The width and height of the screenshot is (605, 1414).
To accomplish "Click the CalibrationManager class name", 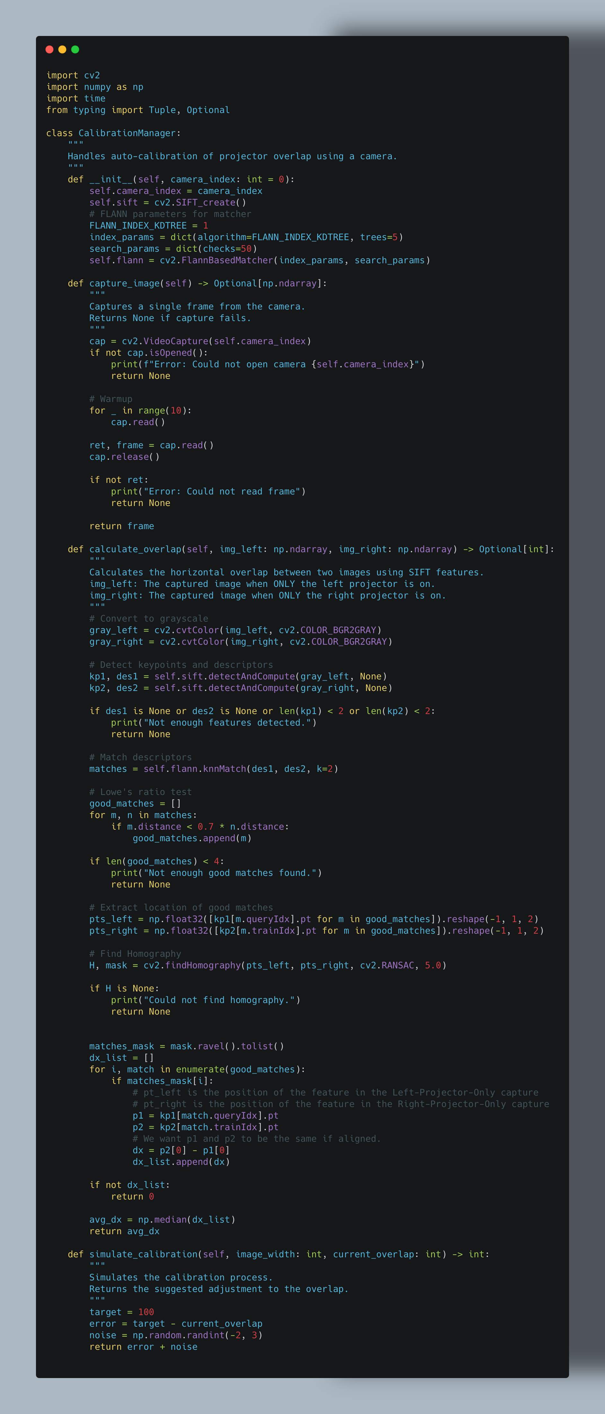I will click(x=127, y=133).
